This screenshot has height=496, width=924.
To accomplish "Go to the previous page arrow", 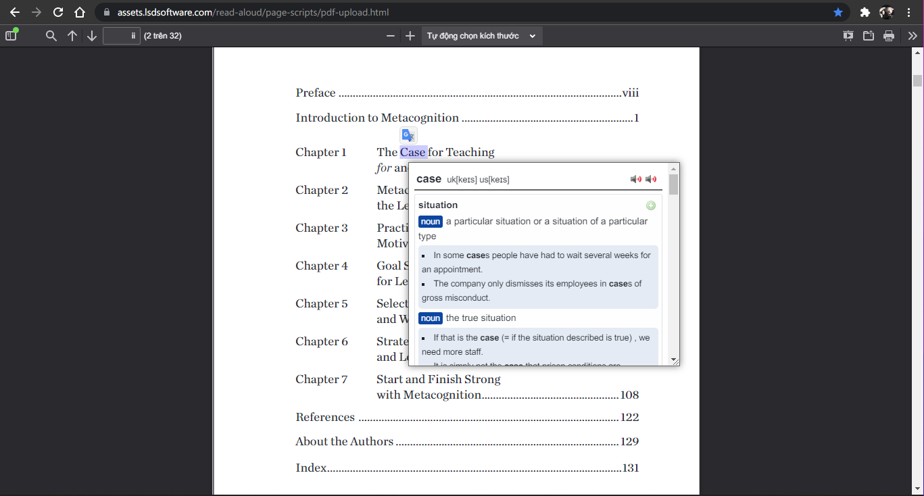I will pos(72,36).
